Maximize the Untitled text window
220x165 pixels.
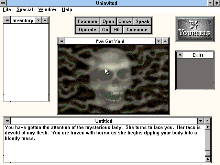pos(207,121)
